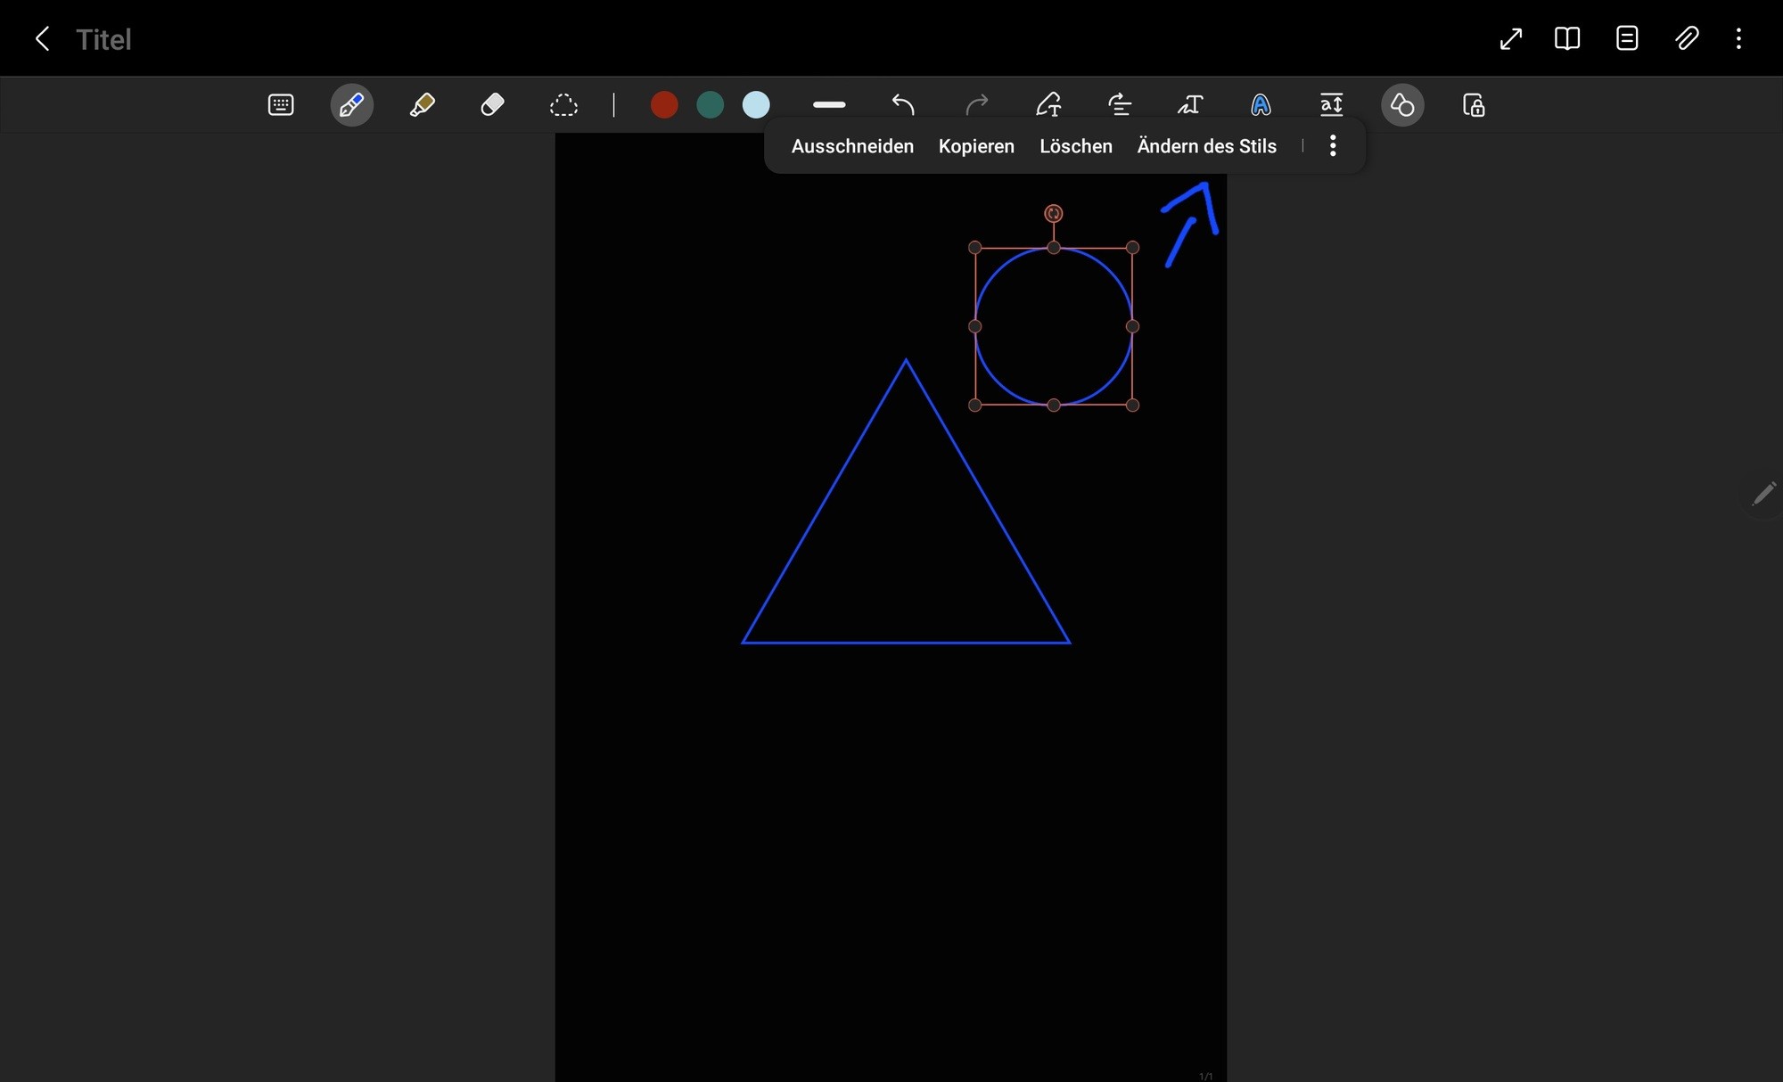Image resolution: width=1783 pixels, height=1082 pixels.
Task: Select the Highlighter tool
Action: 422,105
